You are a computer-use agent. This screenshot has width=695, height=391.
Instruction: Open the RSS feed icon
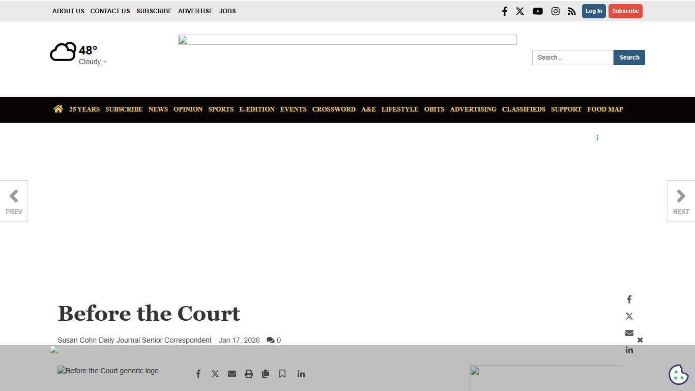pyautogui.click(x=572, y=11)
